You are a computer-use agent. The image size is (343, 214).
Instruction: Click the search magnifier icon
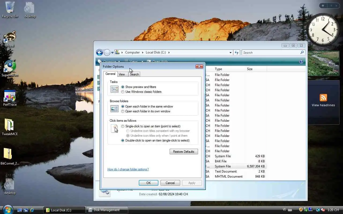click(x=302, y=52)
